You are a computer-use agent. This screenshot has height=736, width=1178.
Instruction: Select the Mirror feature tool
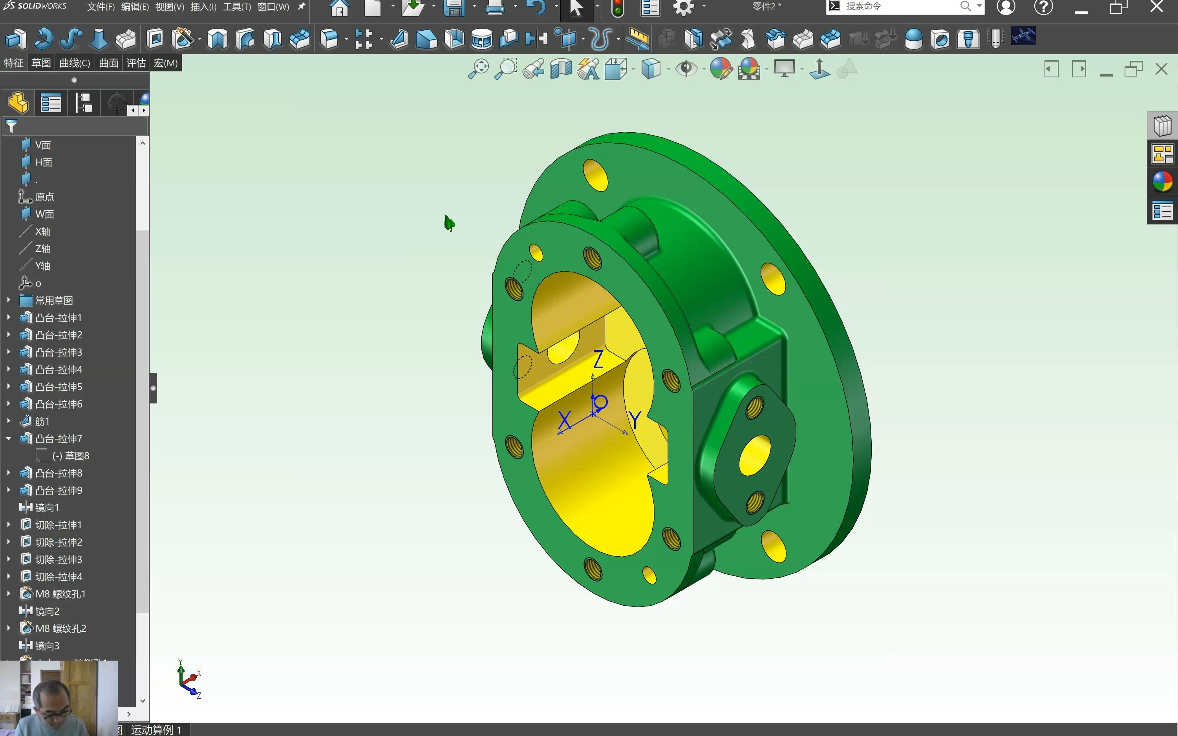tap(536, 39)
